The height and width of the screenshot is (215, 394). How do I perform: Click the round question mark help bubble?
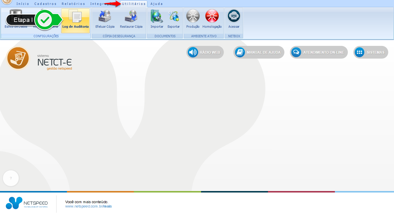(x=11, y=178)
